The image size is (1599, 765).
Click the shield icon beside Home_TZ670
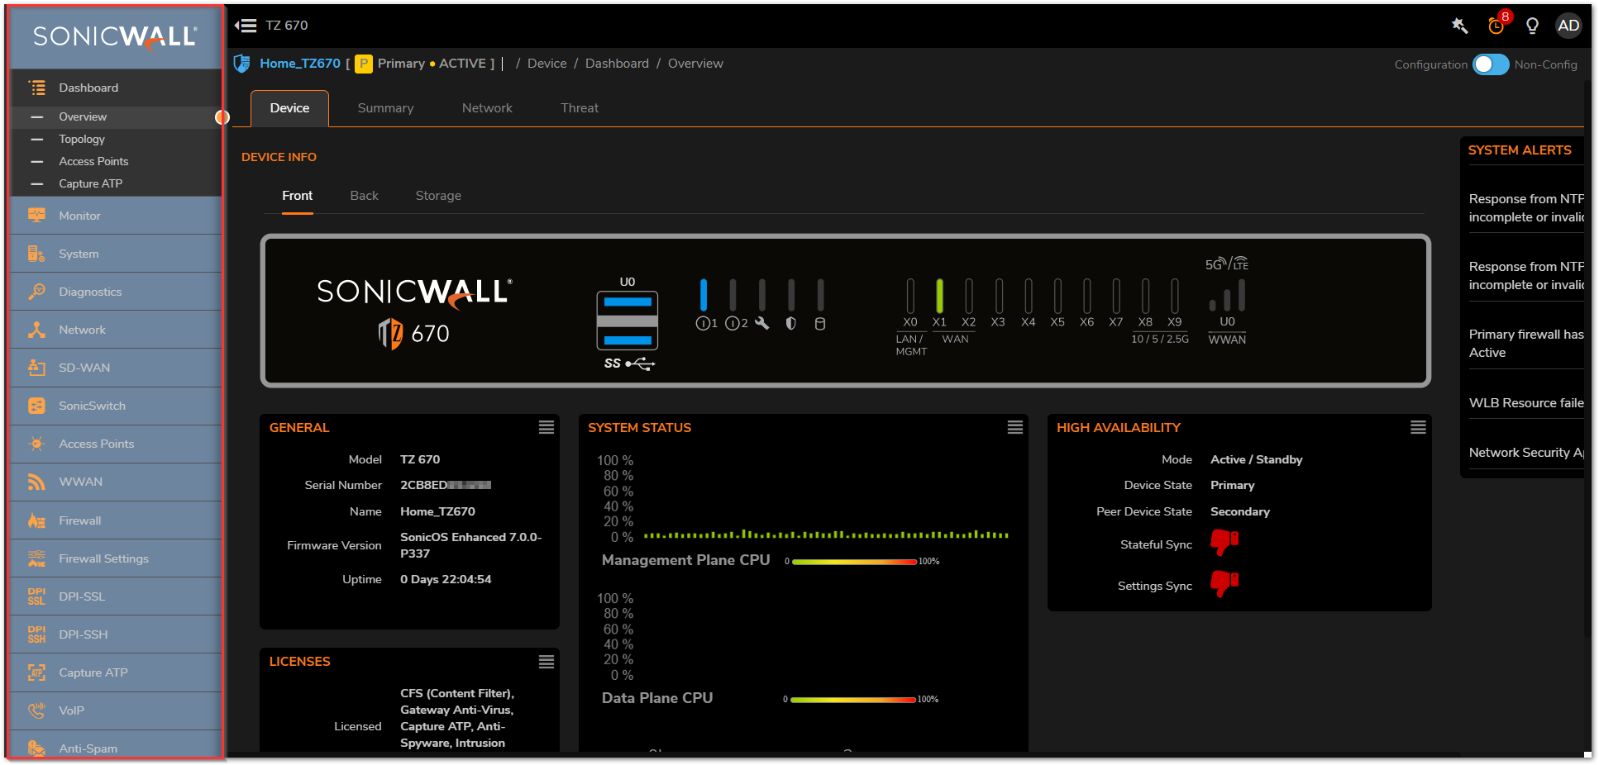pyautogui.click(x=242, y=64)
